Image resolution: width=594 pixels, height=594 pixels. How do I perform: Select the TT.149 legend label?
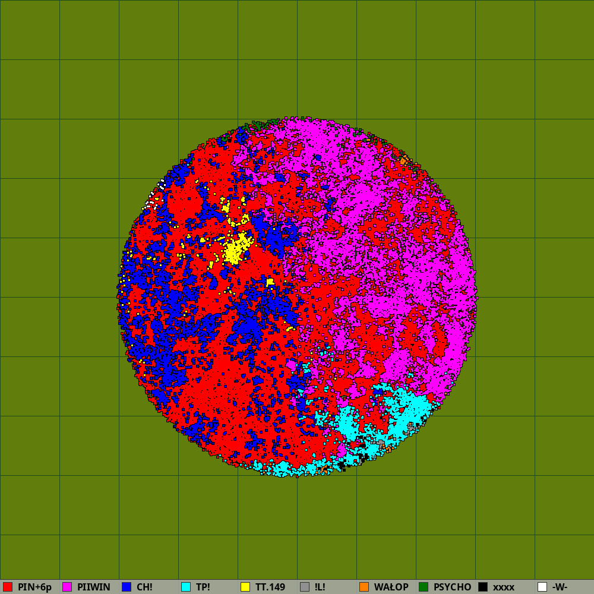[270, 587]
